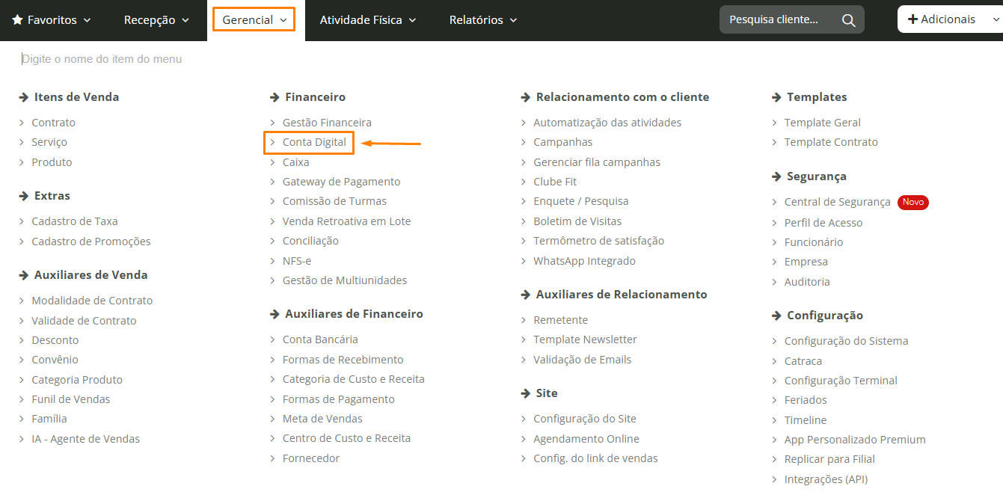Open the NFS-e item
Viewport: 1003px width, 498px height.
(297, 261)
